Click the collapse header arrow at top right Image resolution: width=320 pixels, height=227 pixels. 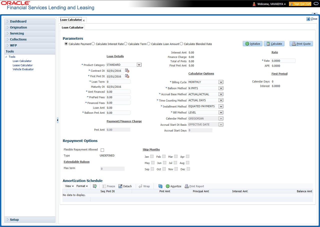pyautogui.click(x=314, y=13)
